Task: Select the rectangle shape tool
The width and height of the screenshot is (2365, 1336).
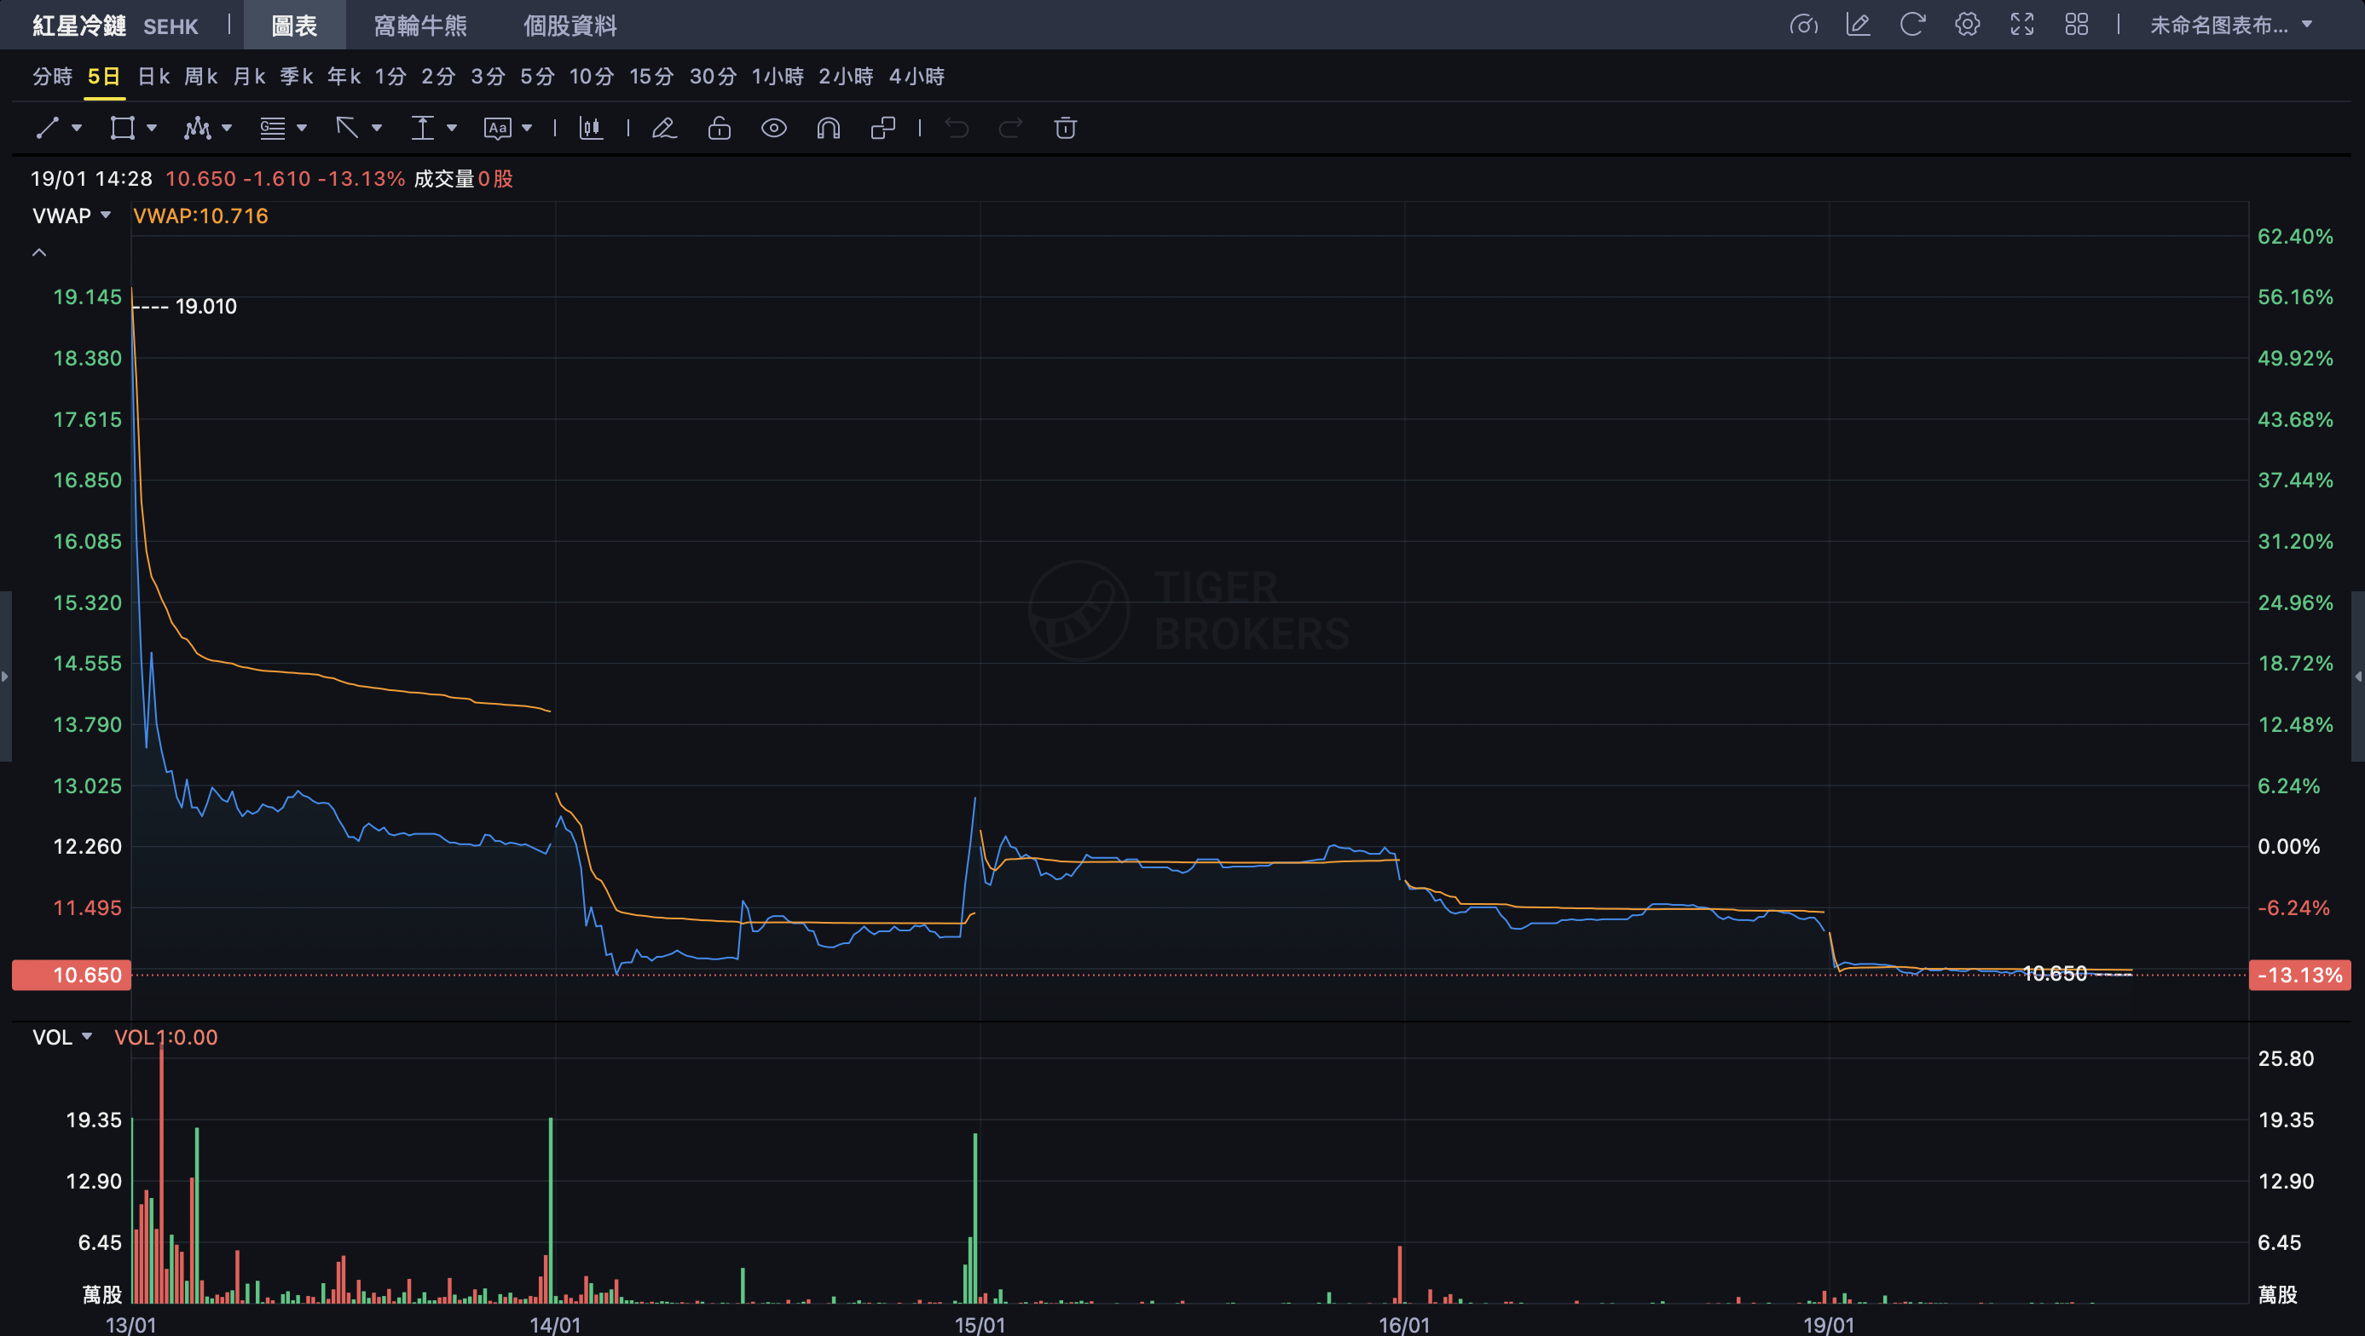Action: pos(122,128)
